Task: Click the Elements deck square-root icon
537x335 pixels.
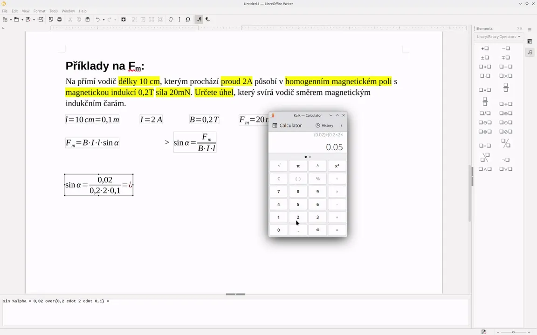Action: coord(530,52)
